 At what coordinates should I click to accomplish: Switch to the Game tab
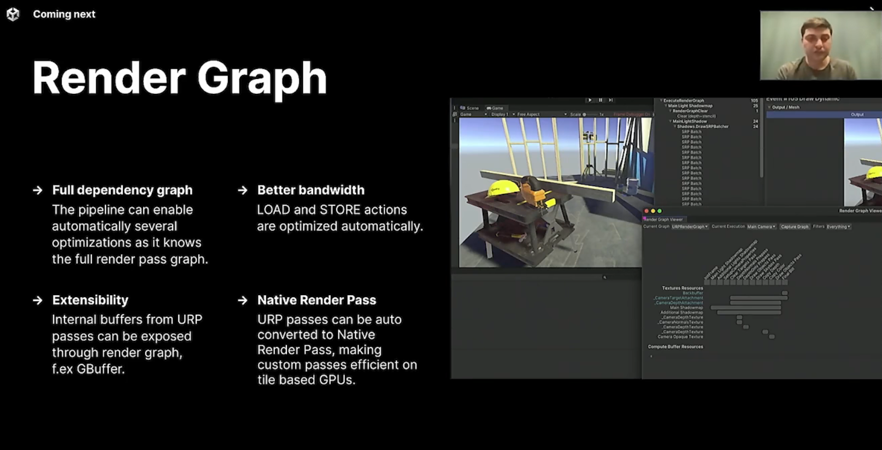tap(495, 108)
